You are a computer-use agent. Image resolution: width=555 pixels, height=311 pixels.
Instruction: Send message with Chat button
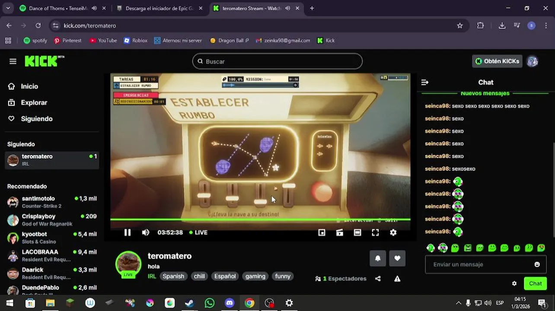[535, 283]
